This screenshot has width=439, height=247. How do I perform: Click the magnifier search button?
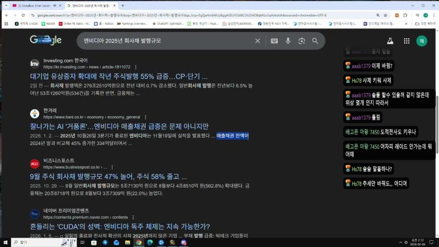click(315, 41)
